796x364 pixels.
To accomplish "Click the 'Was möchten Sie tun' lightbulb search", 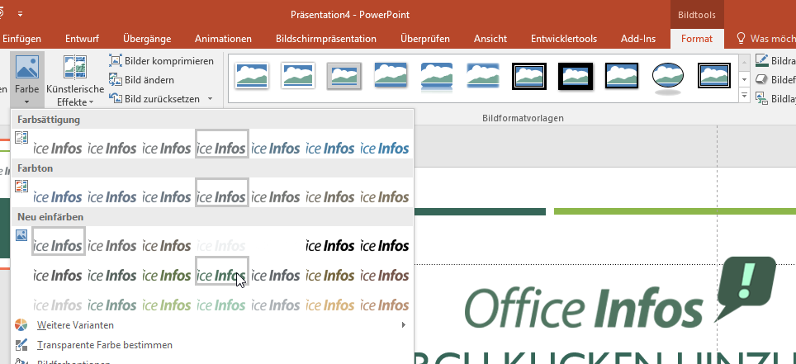I will [x=765, y=39].
